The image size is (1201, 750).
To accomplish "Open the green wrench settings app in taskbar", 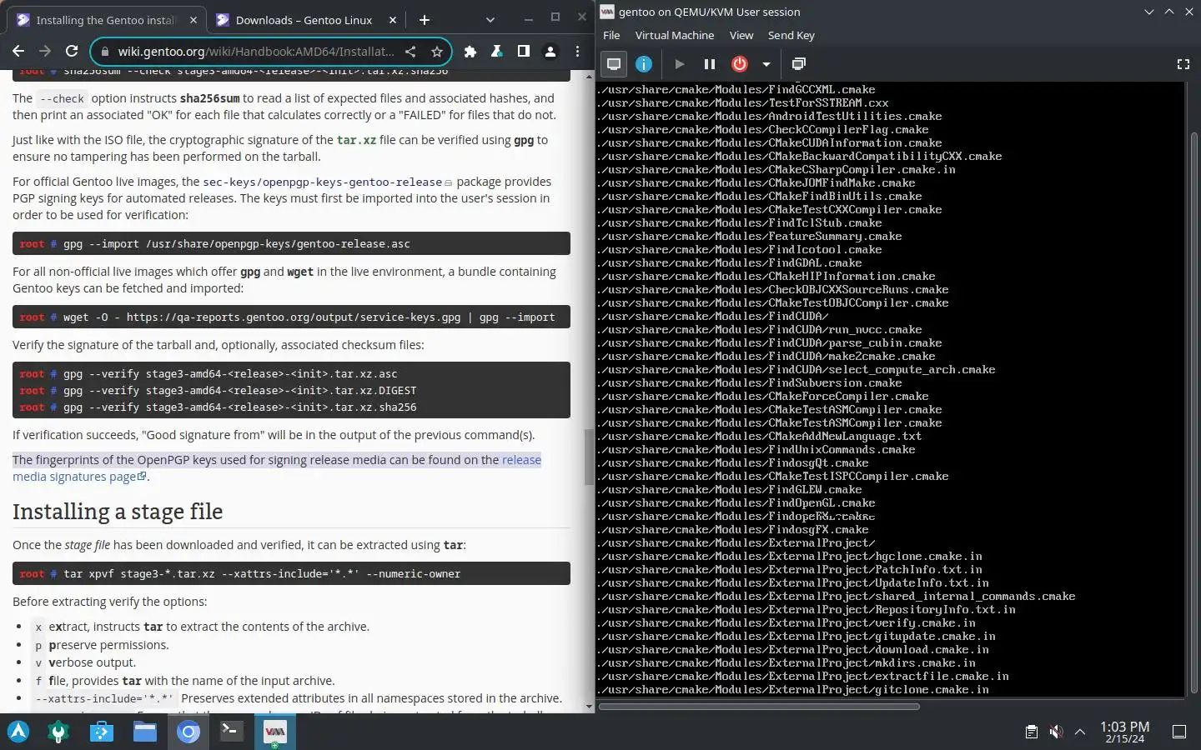I will (x=58, y=732).
